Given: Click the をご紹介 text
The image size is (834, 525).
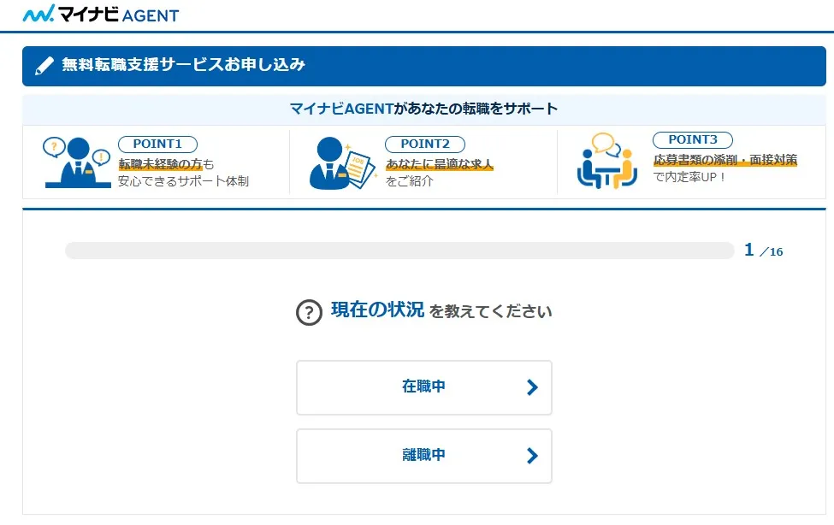Looking at the screenshot, I should click(410, 181).
